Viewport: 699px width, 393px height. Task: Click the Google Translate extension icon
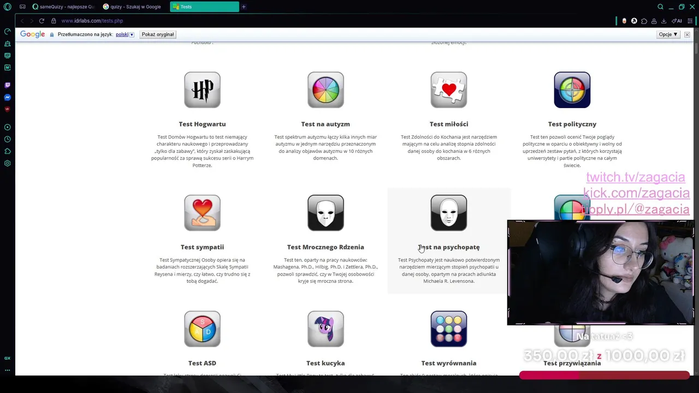[634, 21]
